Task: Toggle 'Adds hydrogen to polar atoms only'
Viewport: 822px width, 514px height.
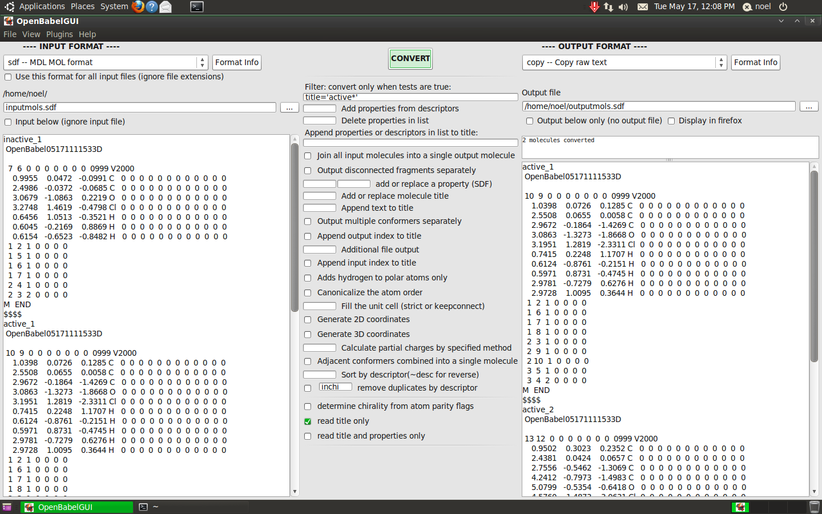Action: tap(308, 278)
